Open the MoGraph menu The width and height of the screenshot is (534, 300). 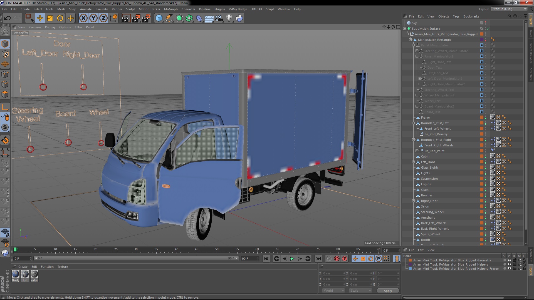tap(171, 9)
